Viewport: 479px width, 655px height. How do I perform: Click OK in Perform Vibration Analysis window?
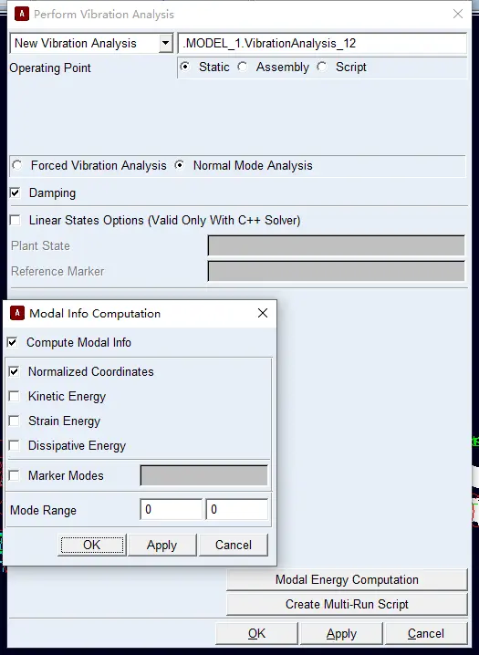point(256,634)
